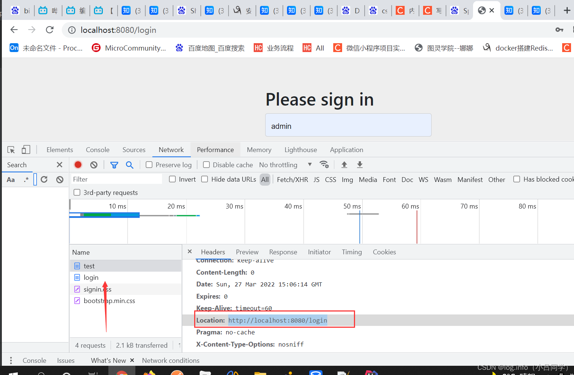Open the docker搭建Redis bookmark
This screenshot has width=574, height=375.
pyautogui.click(x=518, y=48)
